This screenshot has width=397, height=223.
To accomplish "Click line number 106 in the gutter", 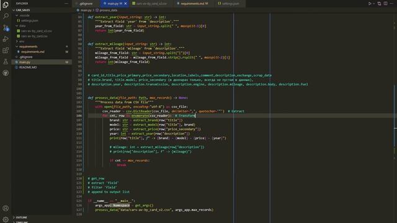I will 79,116.
